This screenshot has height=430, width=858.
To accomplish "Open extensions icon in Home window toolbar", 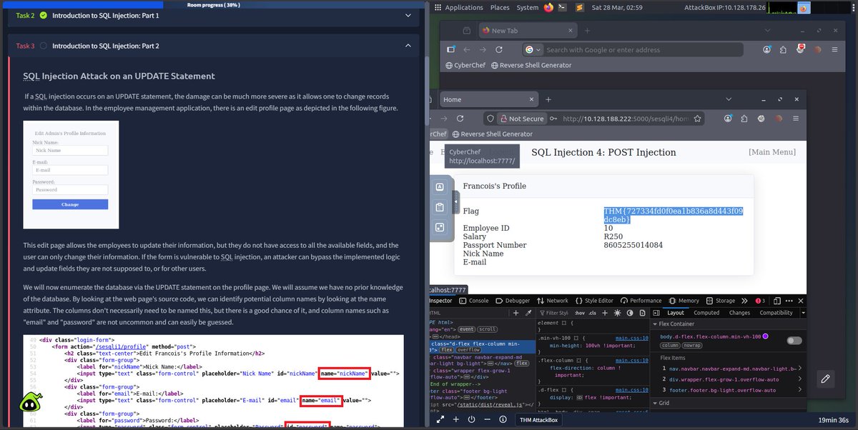I will tap(744, 119).
